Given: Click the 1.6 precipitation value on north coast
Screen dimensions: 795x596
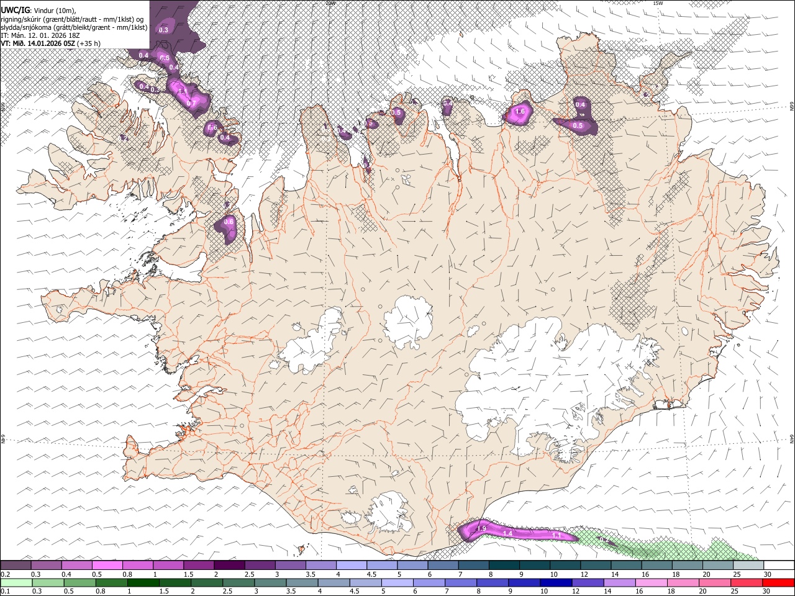Looking at the screenshot, I should 520,112.
